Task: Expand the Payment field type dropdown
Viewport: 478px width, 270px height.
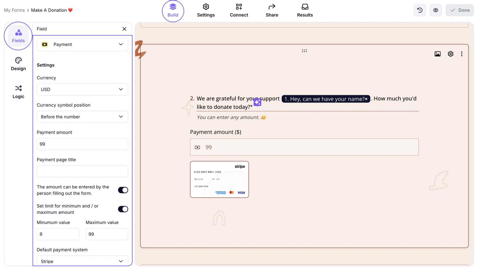Action: 82,45
